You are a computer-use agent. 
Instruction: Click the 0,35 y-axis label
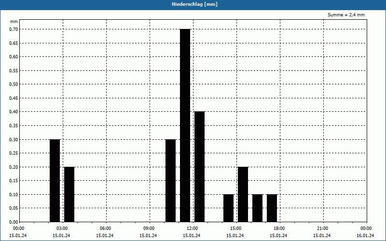pyautogui.click(x=14, y=126)
